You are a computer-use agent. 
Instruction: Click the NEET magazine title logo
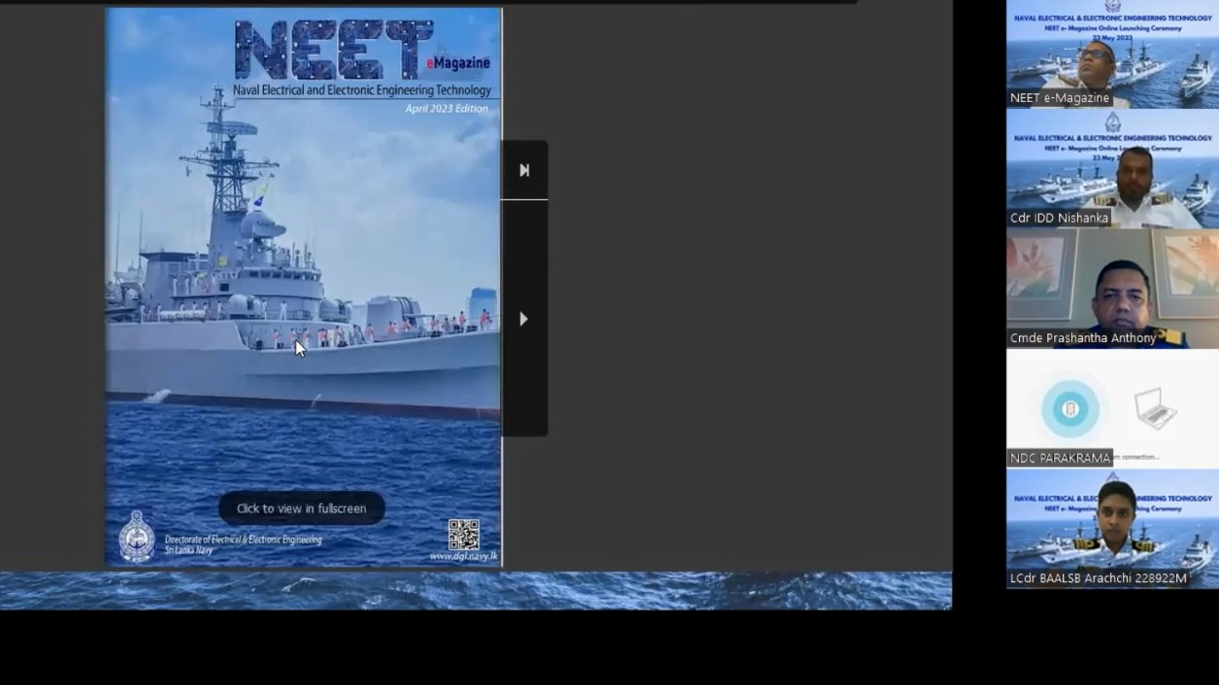333,50
